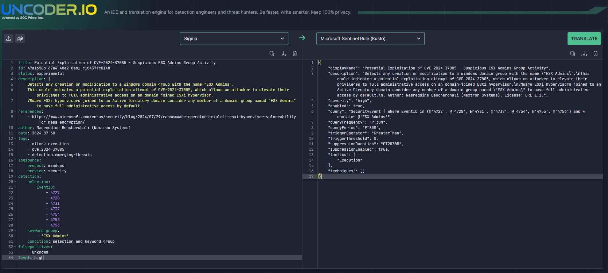Click the 'Unknown' false positive entry

pos(40,252)
